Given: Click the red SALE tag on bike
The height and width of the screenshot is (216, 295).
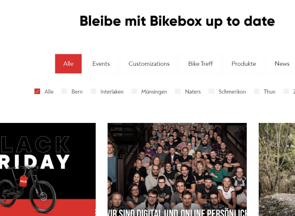Looking at the screenshot, I should (23, 181).
